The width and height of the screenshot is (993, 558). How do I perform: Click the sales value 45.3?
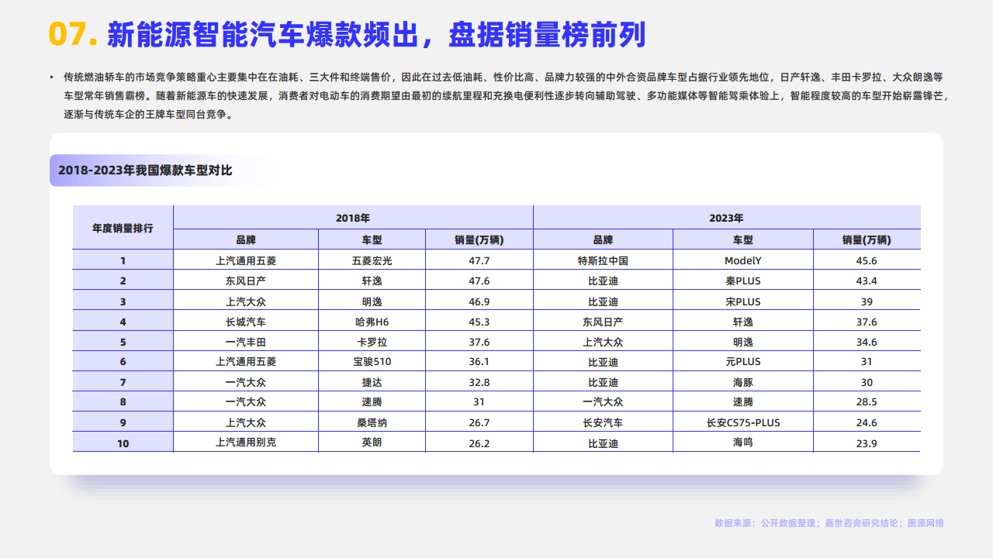479,322
